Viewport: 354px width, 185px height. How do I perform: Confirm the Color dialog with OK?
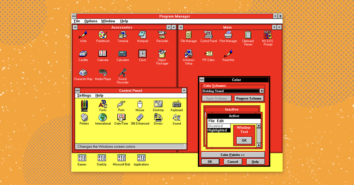coord(210,162)
